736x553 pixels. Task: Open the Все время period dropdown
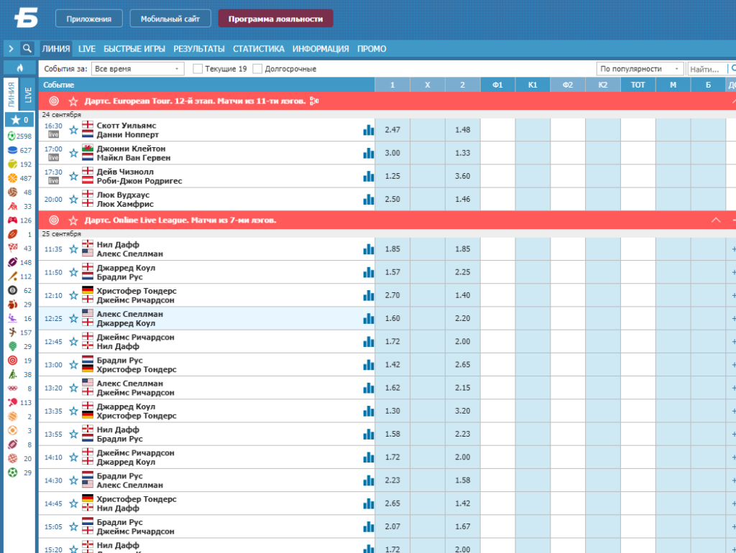[x=137, y=69]
